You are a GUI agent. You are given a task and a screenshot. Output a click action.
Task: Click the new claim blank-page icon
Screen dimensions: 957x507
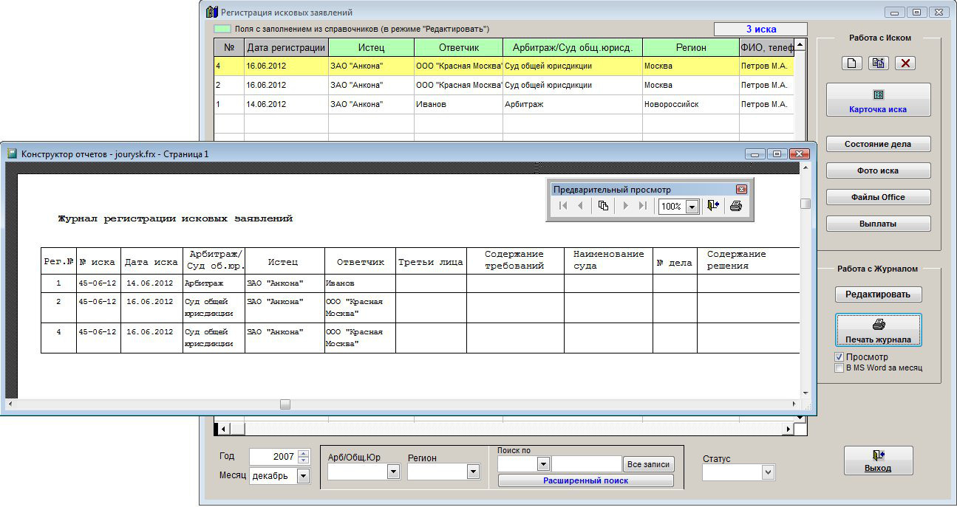coord(851,63)
